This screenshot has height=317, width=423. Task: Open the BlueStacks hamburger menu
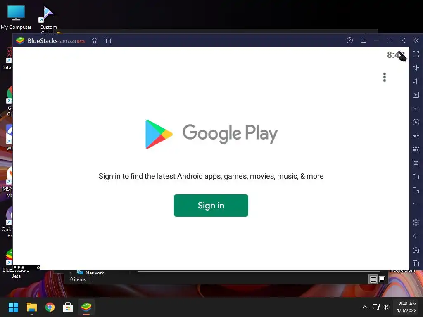click(x=363, y=40)
